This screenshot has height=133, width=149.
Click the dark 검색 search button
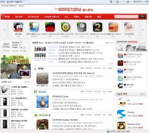point(142,17)
